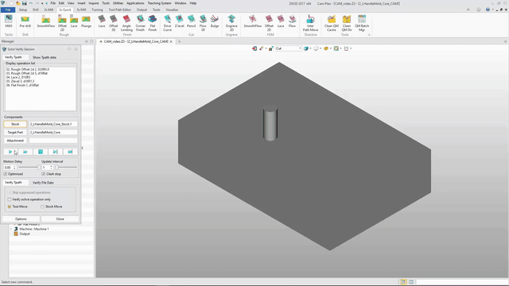
Task: Click the Save icon in quick access toolbar
Action: click(x=25, y=3)
